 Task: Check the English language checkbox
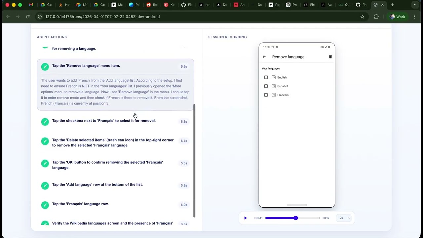coord(266,77)
